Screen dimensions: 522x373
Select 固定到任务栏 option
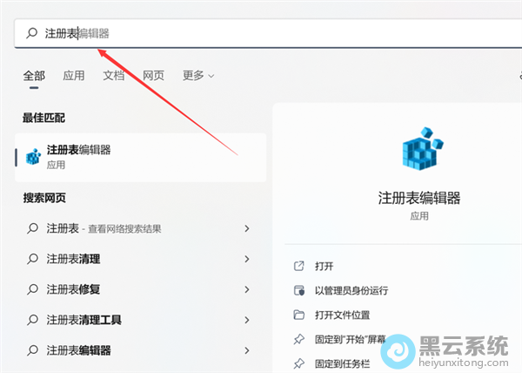[x=345, y=363]
